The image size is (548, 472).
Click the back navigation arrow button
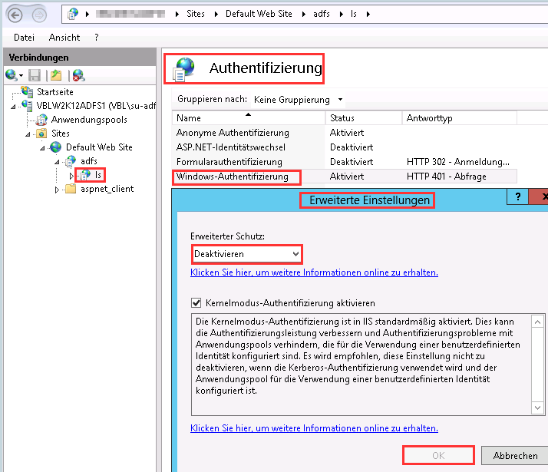point(15,15)
